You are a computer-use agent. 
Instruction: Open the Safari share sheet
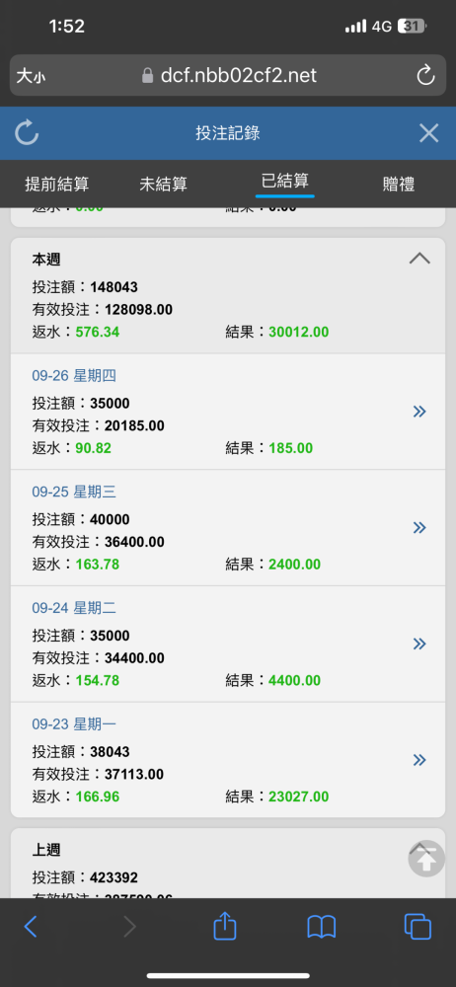pyautogui.click(x=224, y=926)
